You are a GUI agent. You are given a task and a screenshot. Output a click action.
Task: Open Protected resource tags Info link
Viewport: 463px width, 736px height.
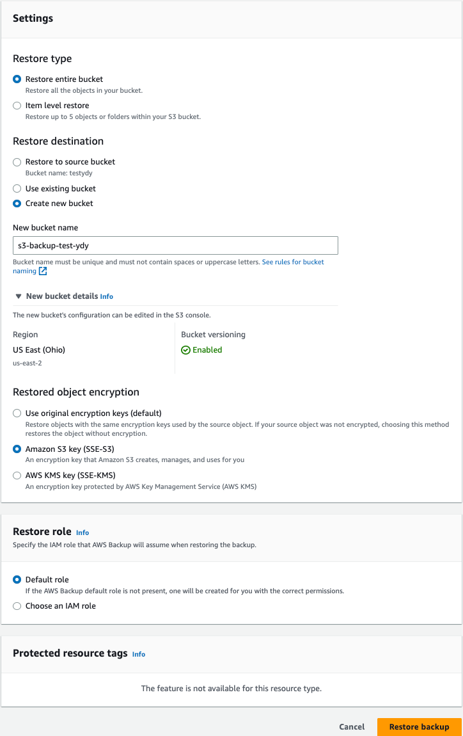(139, 654)
